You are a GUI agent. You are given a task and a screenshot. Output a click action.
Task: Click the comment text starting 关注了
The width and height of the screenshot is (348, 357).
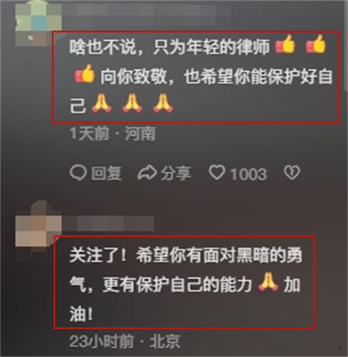tap(186, 285)
